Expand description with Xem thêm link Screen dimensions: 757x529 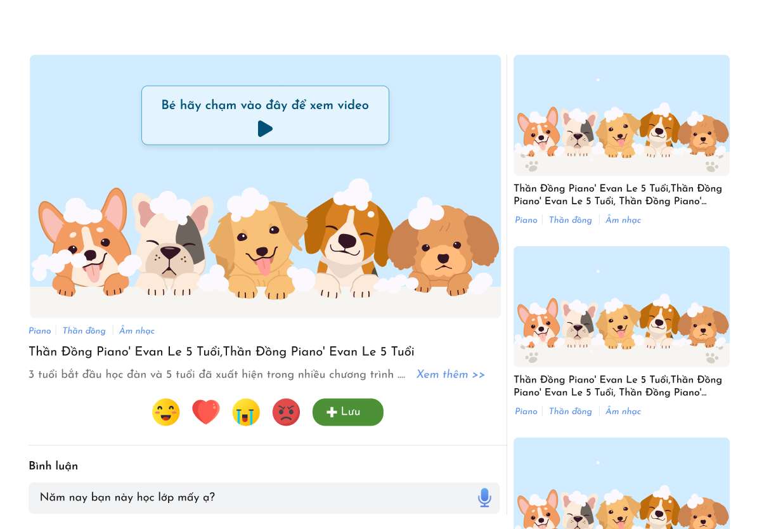coord(450,375)
